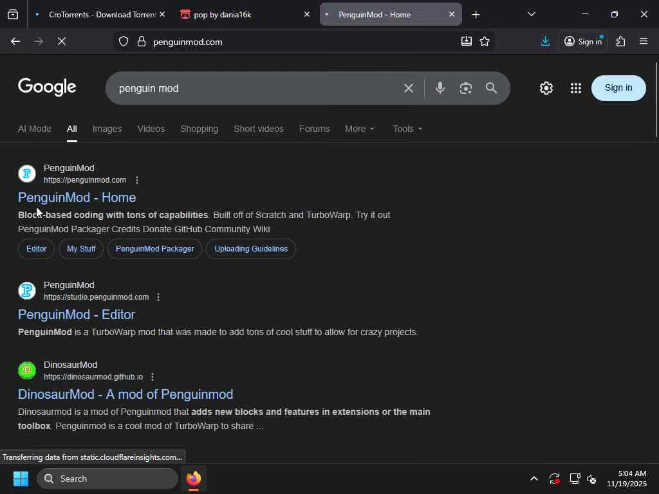Click the system tray display-connection icon
The image size is (659, 494).
[575, 479]
